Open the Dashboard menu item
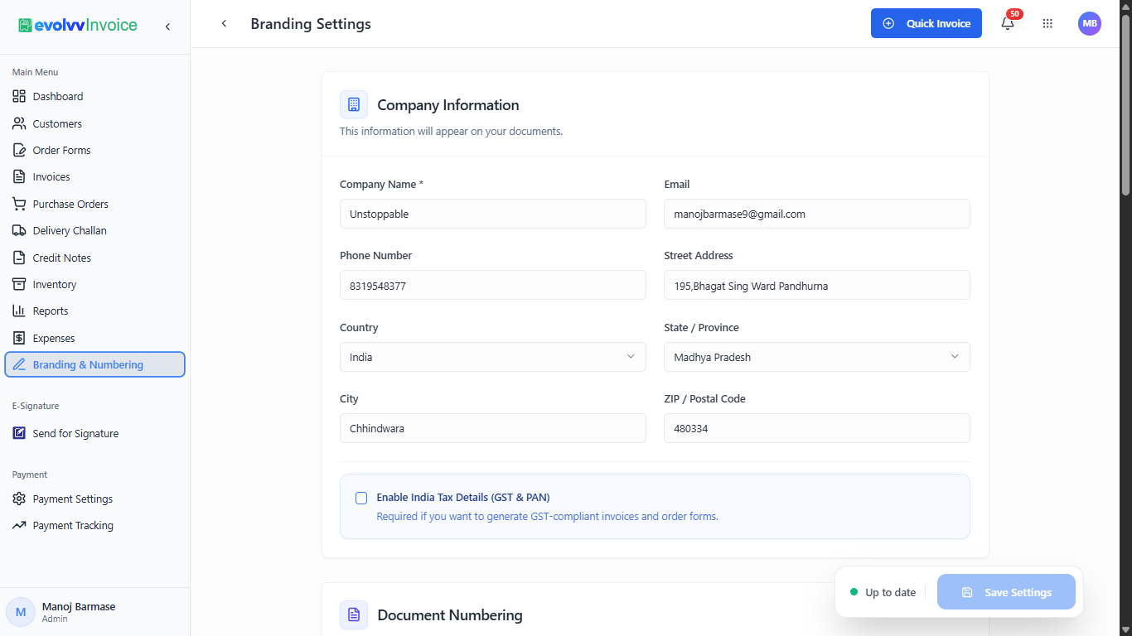The height and width of the screenshot is (636, 1132). point(94,96)
